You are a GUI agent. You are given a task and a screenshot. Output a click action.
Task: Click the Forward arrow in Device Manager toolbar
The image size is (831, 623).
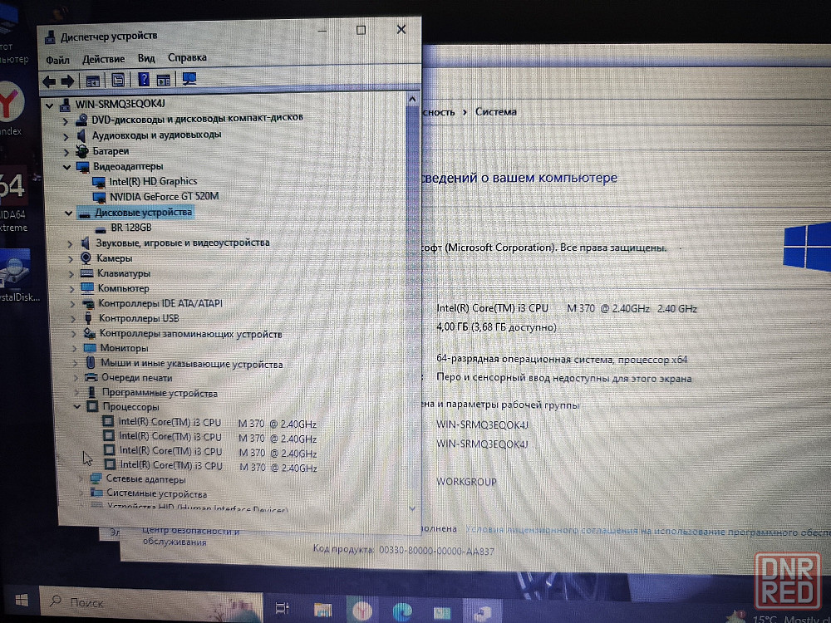67,81
